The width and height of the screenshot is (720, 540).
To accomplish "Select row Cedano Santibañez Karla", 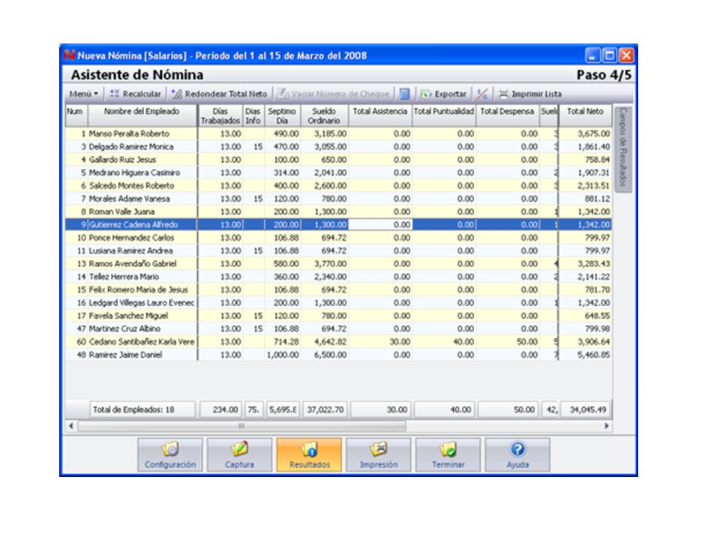I will point(338,342).
